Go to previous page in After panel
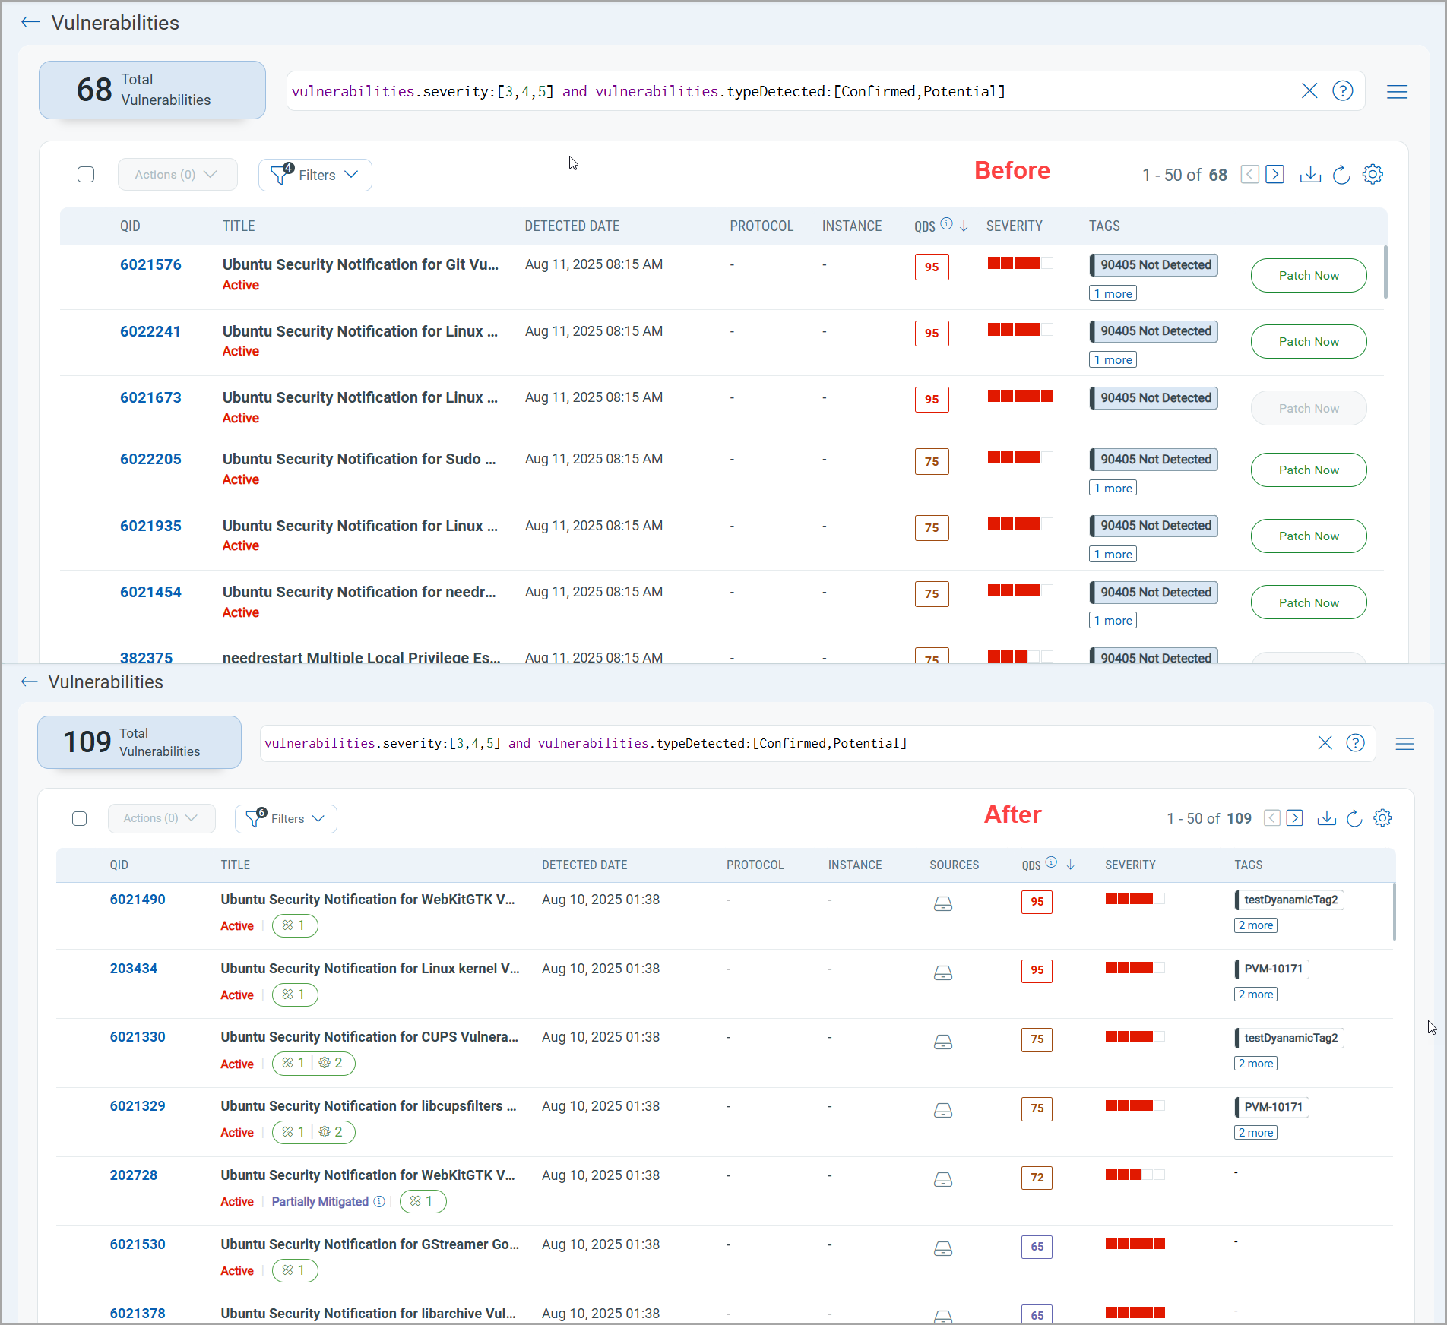This screenshot has width=1447, height=1325. coord(1271,818)
